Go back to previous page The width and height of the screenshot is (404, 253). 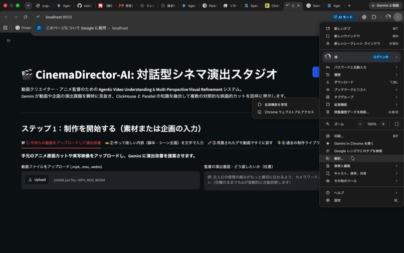(6, 17)
